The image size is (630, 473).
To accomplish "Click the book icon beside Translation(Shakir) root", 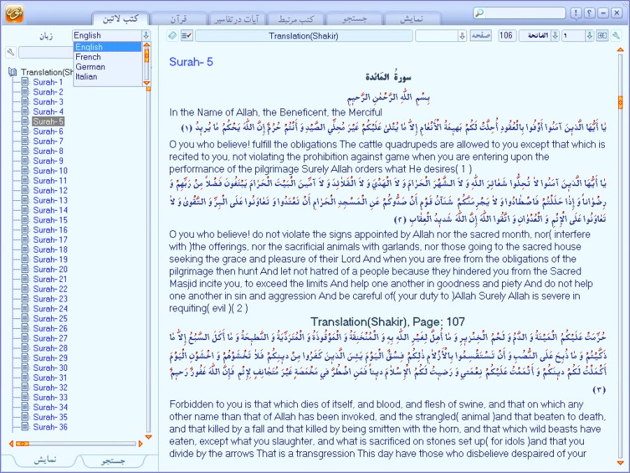I will [13, 72].
